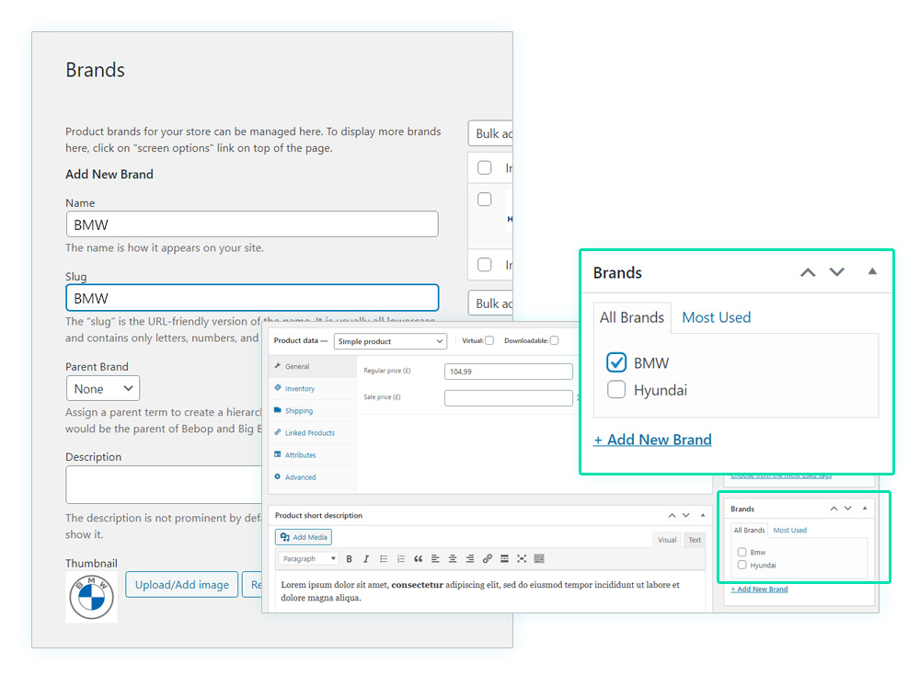
Task: Insert a bulleted list in the editor
Action: click(x=384, y=559)
